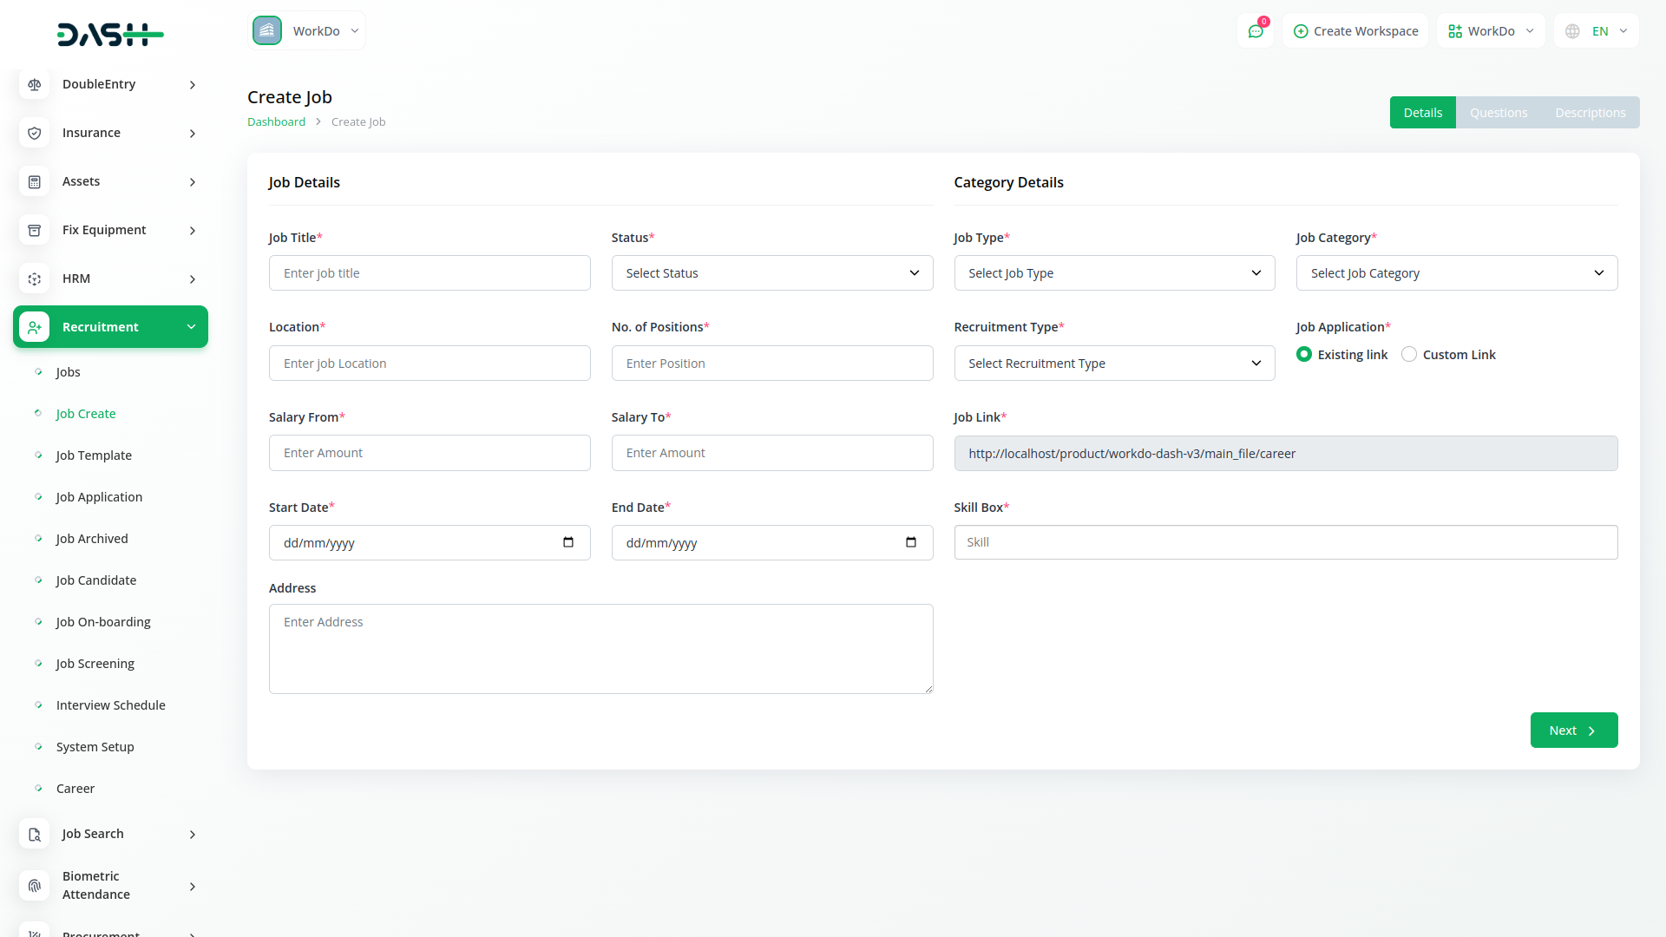Switch to the Questions tab
Image resolution: width=1666 pixels, height=937 pixels.
[x=1498, y=113]
